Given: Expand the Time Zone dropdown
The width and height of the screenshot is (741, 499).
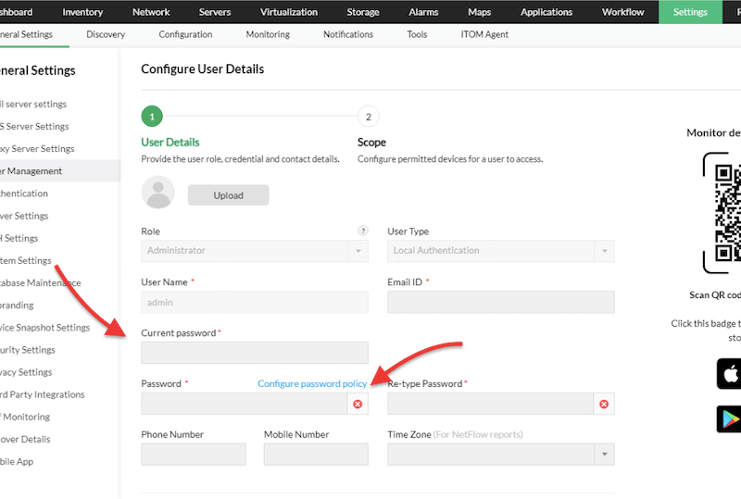Looking at the screenshot, I should pos(605,455).
